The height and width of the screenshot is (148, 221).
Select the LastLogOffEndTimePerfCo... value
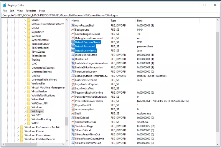pos(92,76)
